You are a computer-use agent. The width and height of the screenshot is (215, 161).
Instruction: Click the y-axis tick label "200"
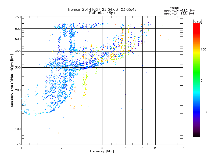tap(18, 90)
